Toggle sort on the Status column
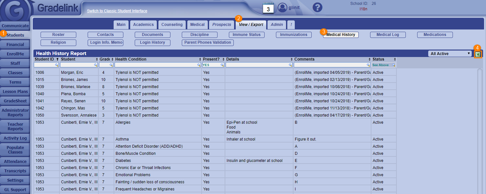The image size is (486, 194). point(395,60)
